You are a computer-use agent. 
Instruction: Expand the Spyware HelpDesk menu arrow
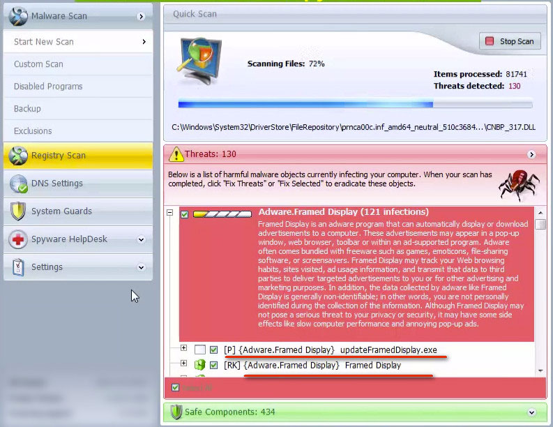click(x=141, y=239)
